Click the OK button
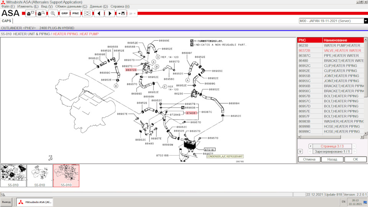This screenshot has width=368, height=207. [x=355, y=159]
